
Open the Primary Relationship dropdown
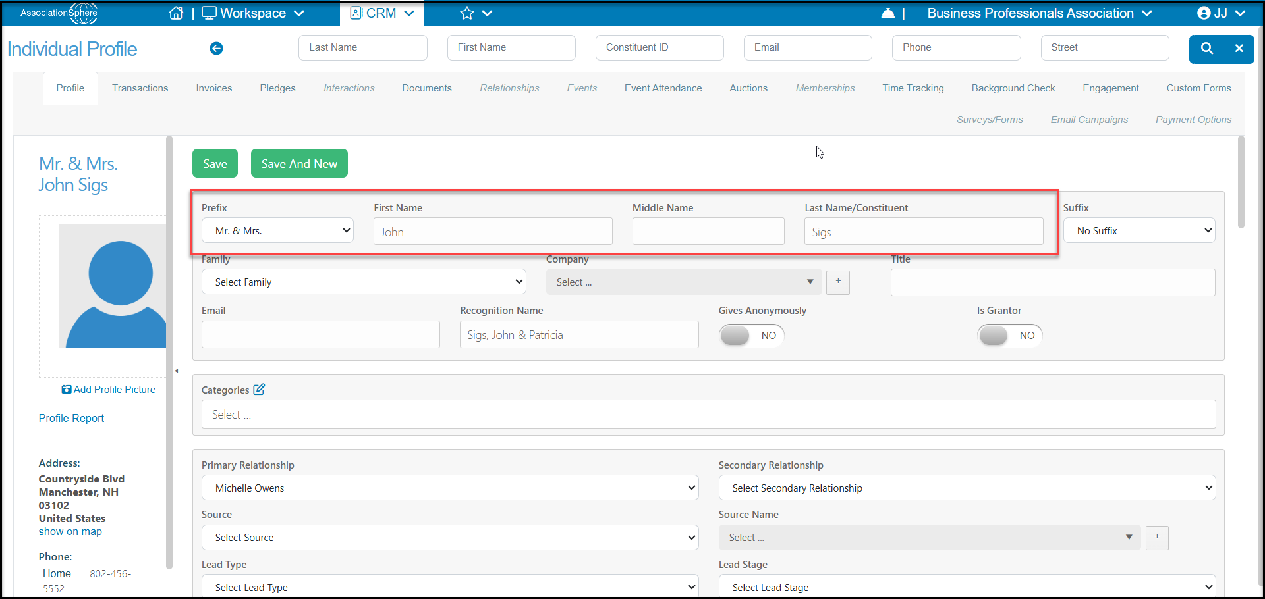(x=450, y=488)
